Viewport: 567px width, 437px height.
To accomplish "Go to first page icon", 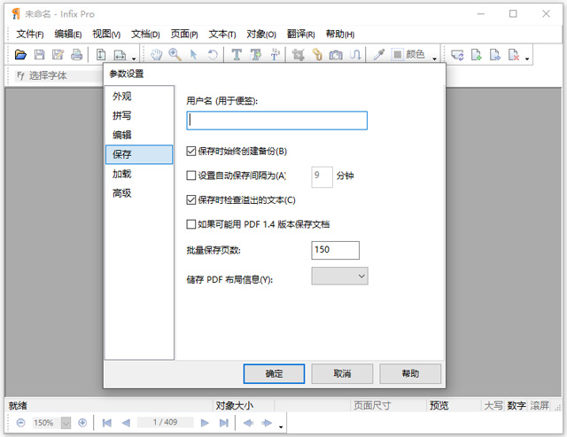I will (106, 423).
